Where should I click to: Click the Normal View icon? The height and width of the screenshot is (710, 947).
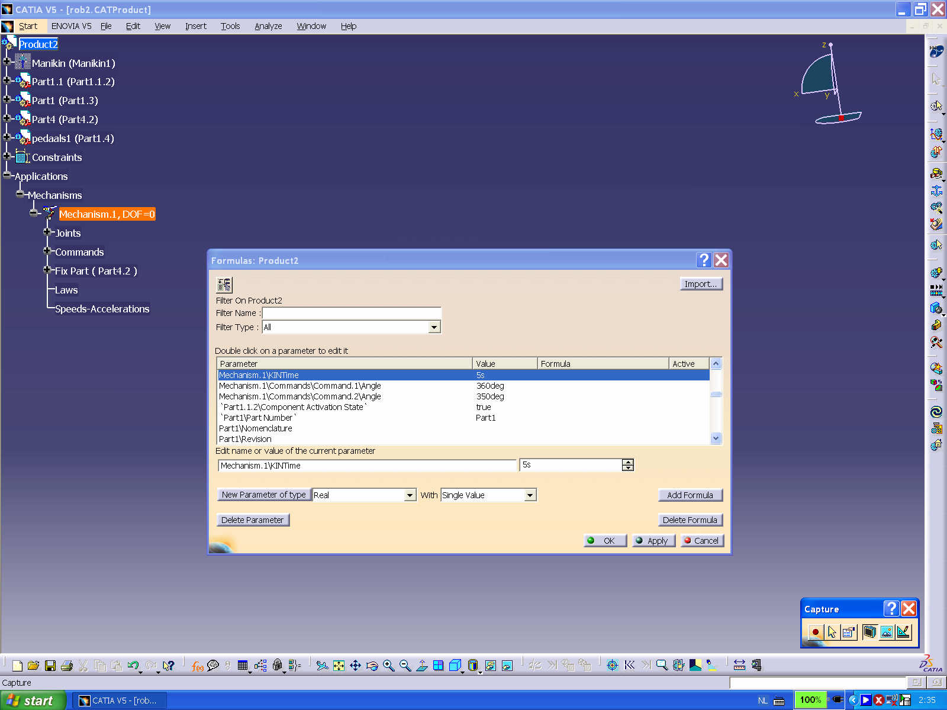click(421, 666)
